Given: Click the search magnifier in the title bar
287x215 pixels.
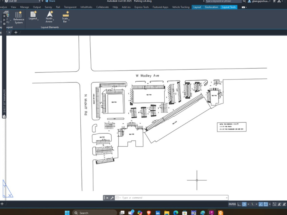Looking at the screenshot, I should coord(244,1).
